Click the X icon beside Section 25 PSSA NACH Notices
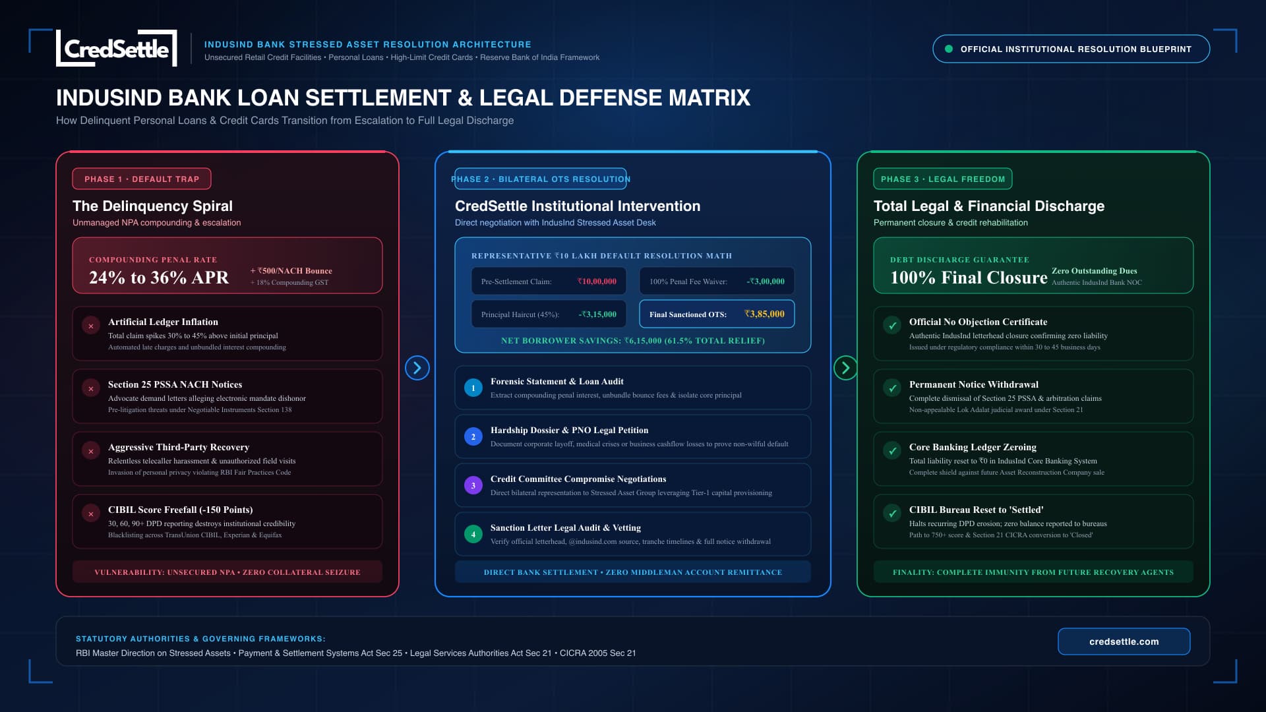 pos(91,388)
